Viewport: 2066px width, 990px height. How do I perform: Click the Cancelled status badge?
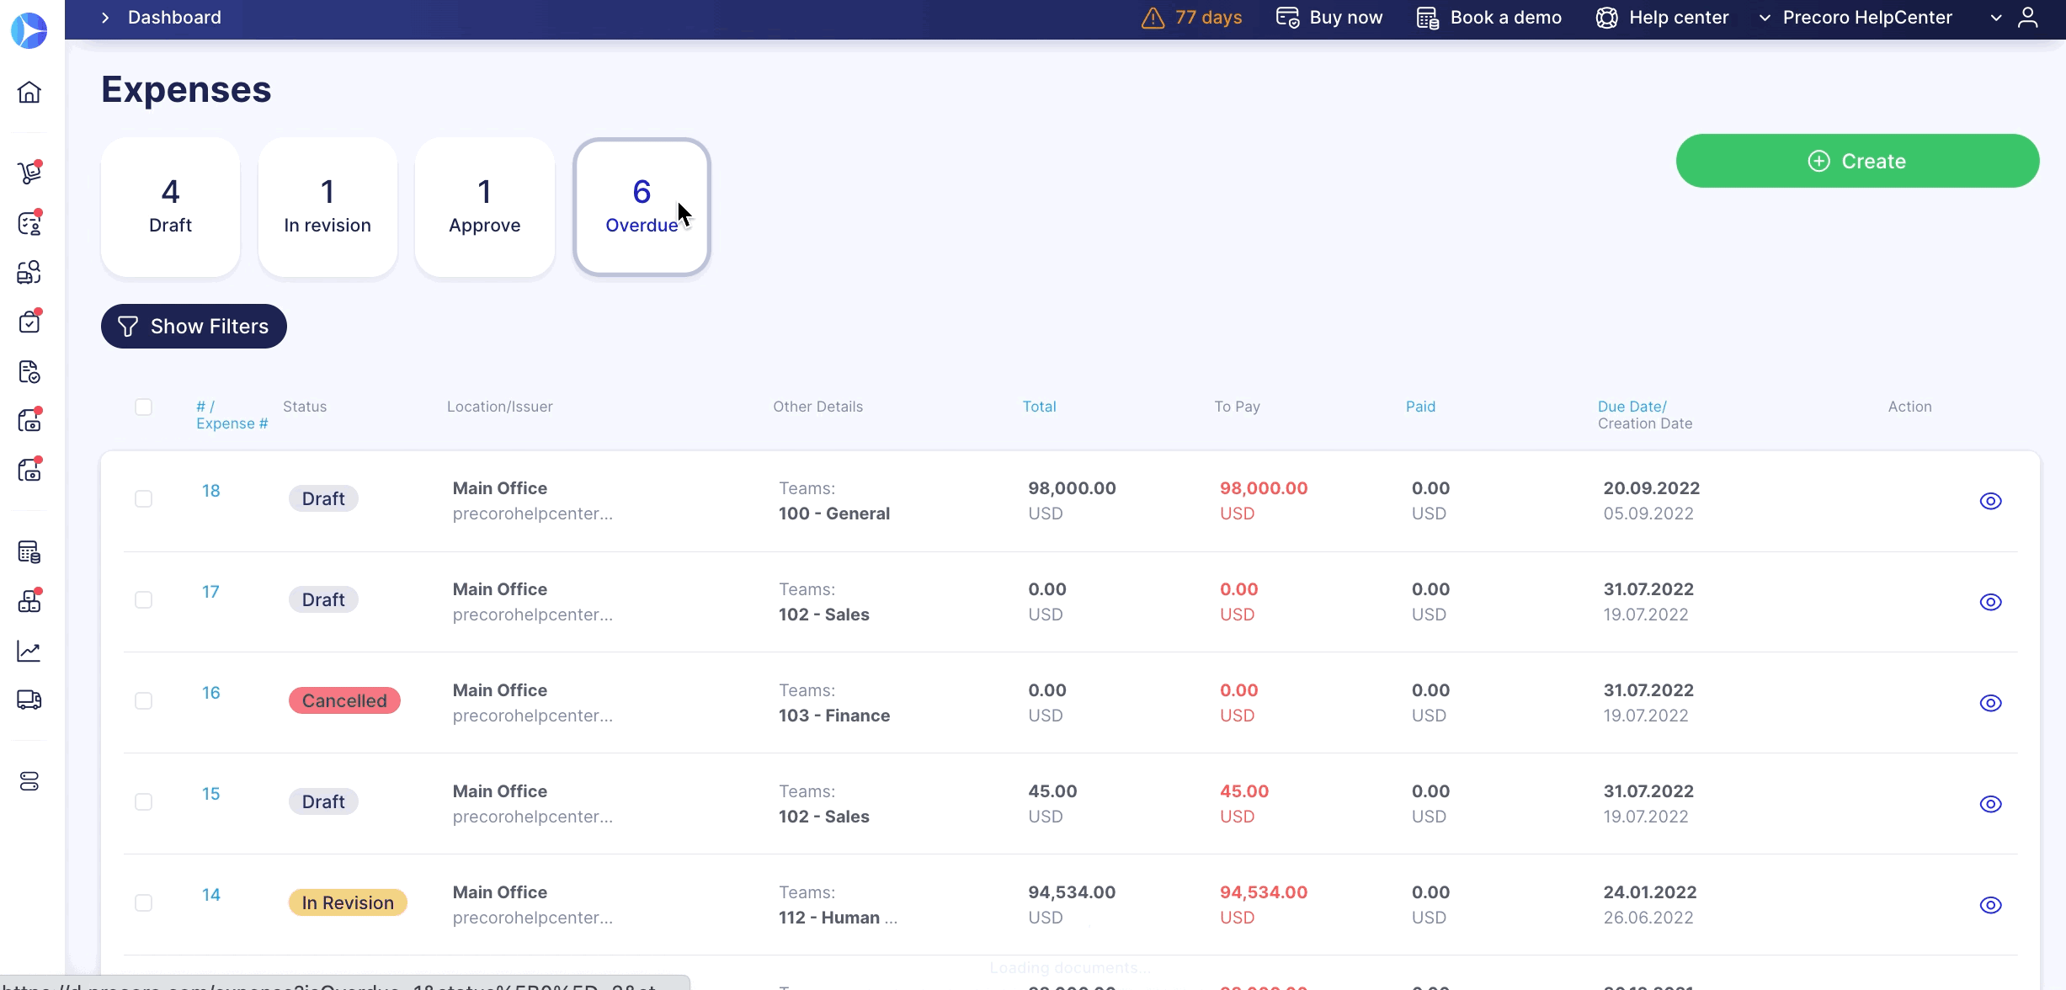pos(344,700)
